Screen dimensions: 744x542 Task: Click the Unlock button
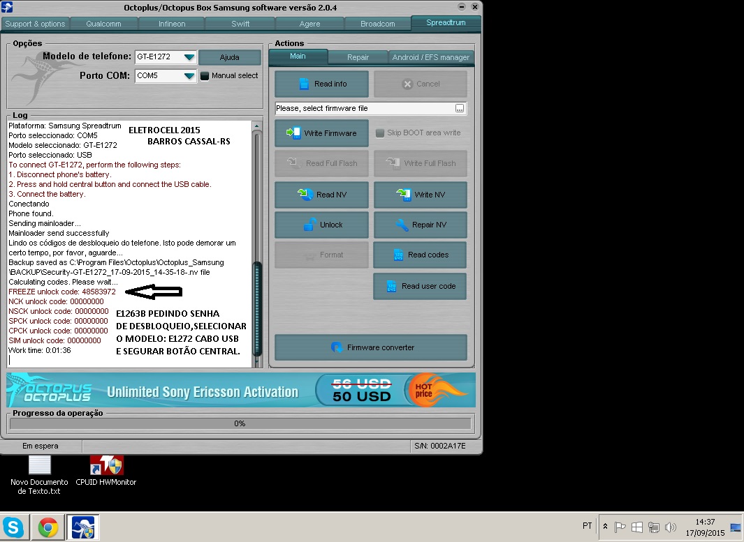click(x=322, y=225)
